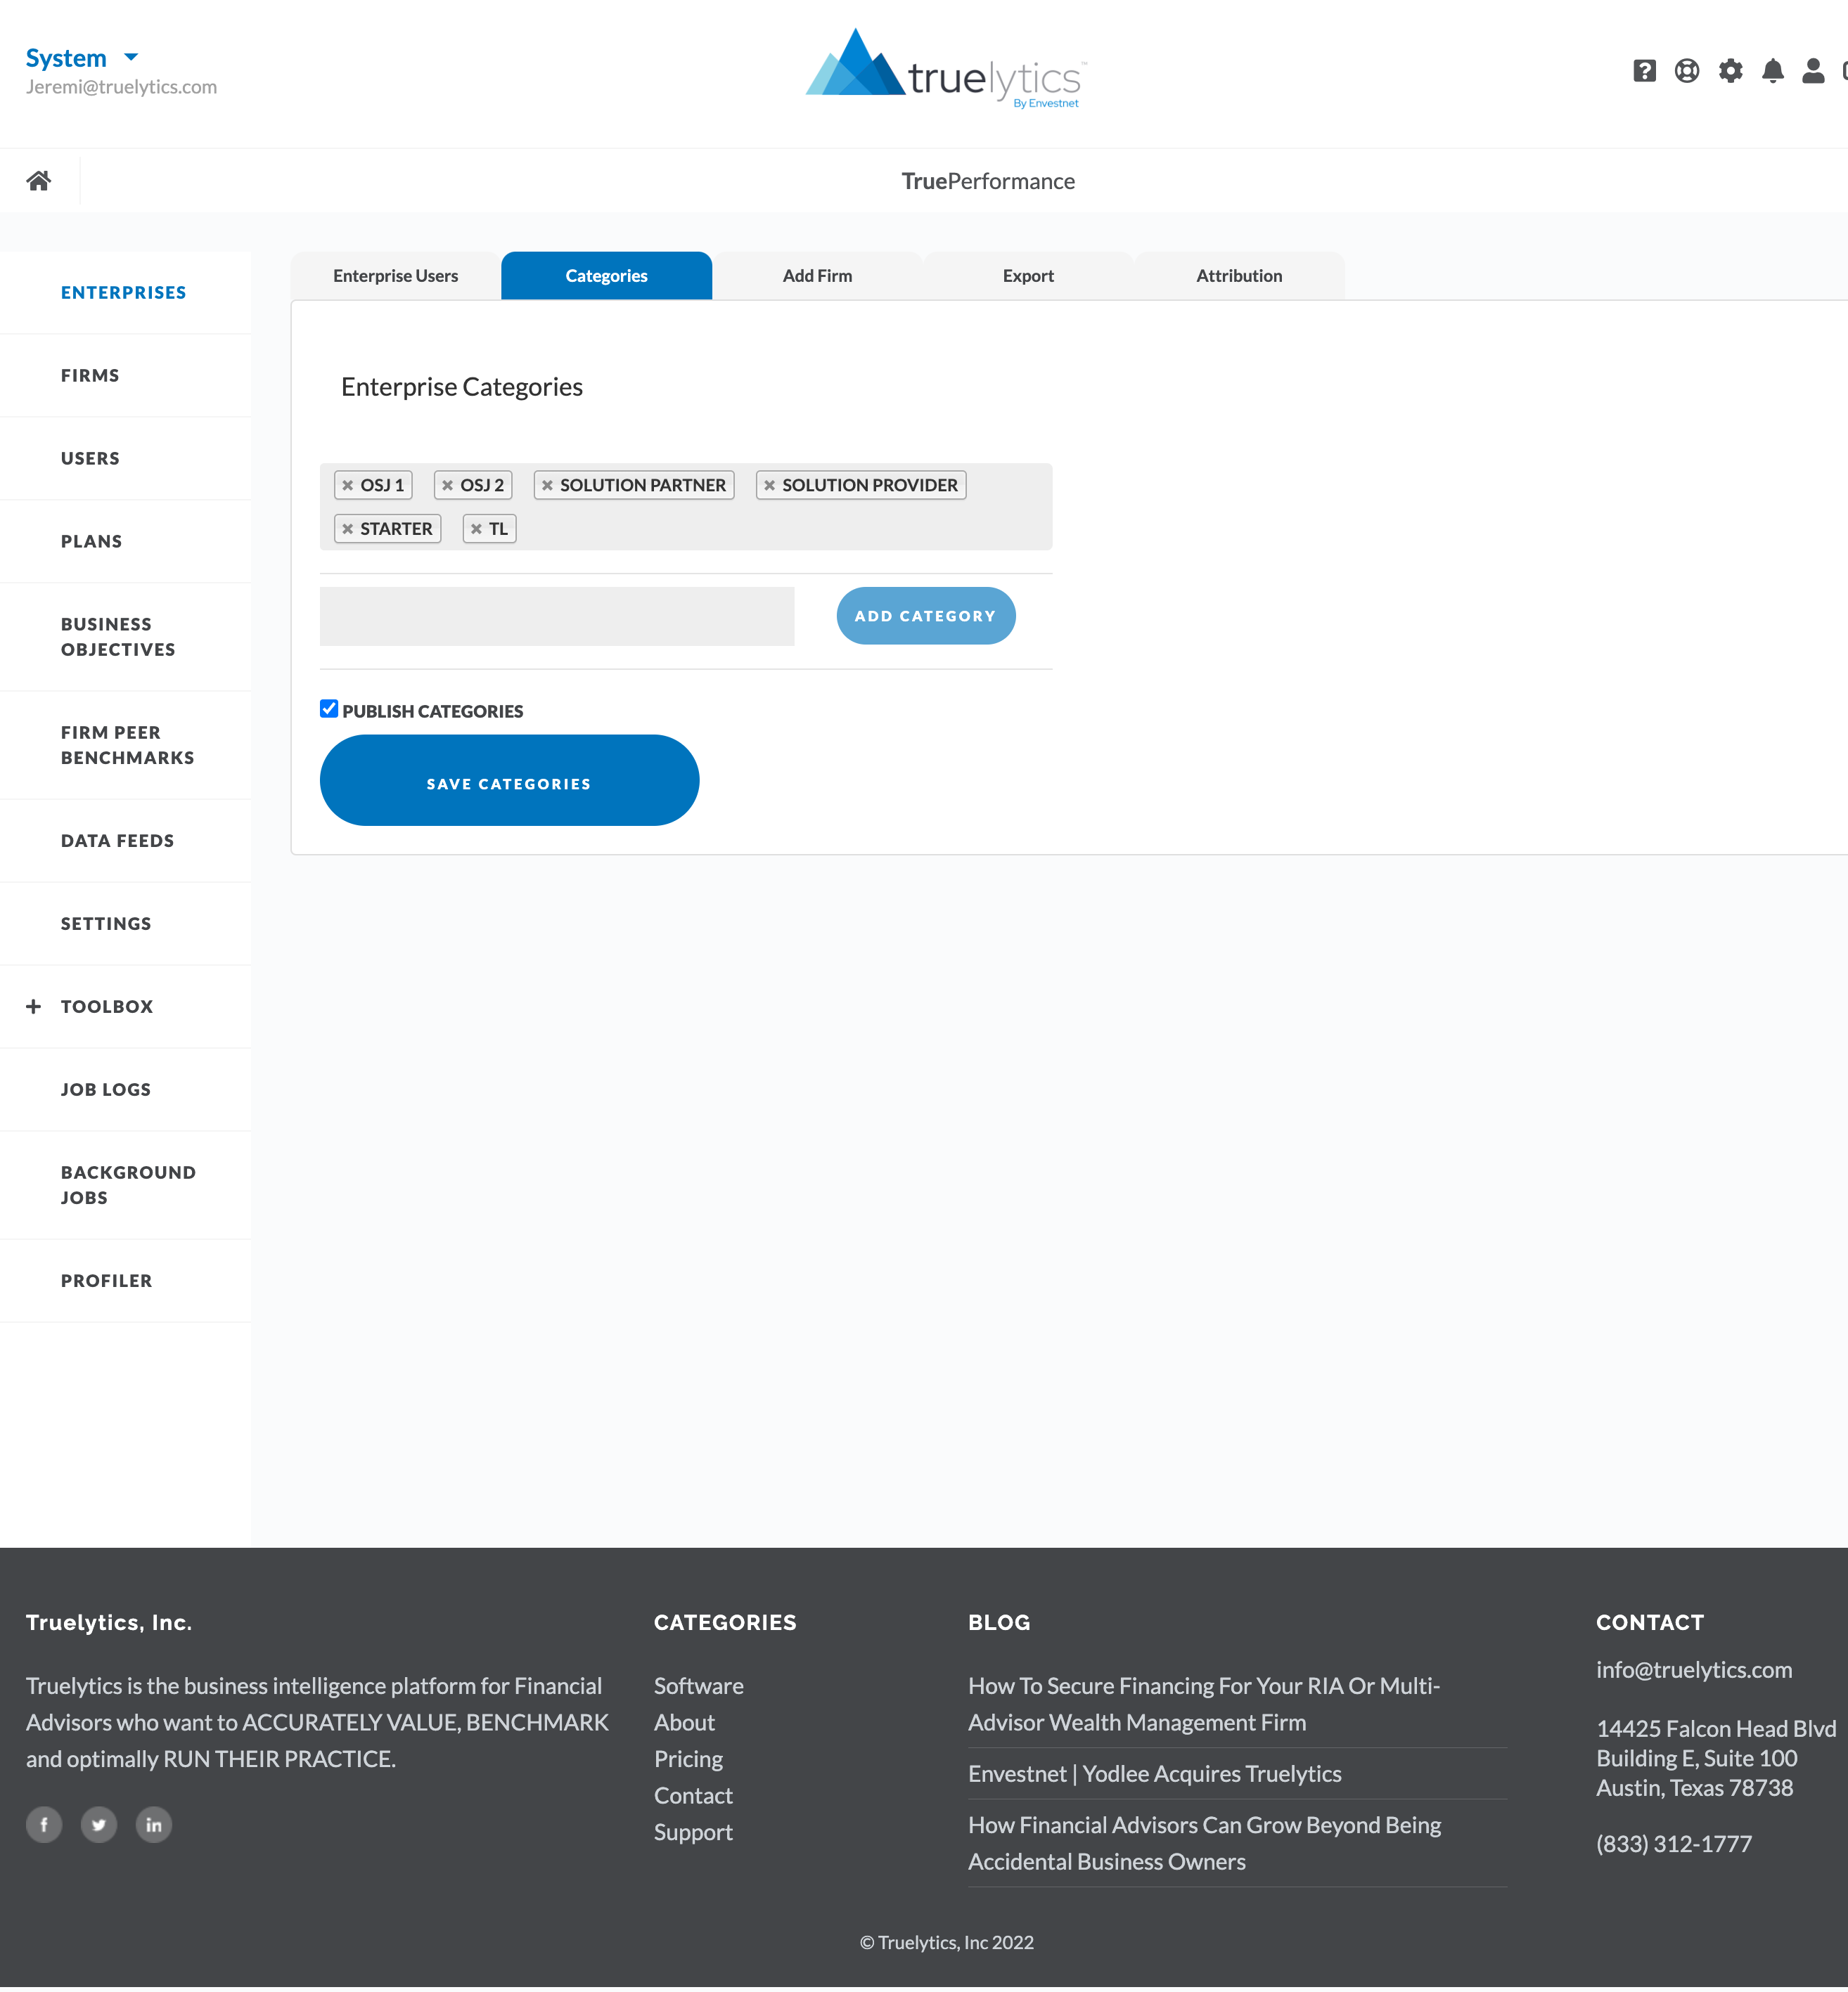Open Firms in the sidebar

[90, 376]
